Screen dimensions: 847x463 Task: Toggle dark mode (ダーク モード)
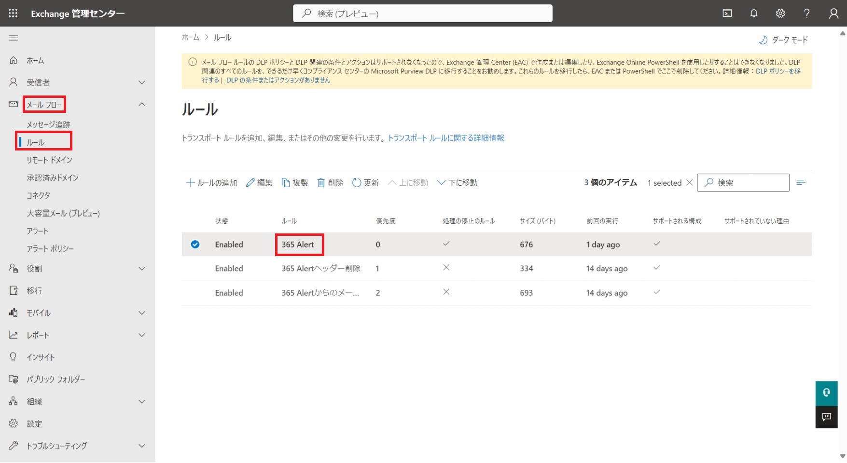click(x=784, y=40)
